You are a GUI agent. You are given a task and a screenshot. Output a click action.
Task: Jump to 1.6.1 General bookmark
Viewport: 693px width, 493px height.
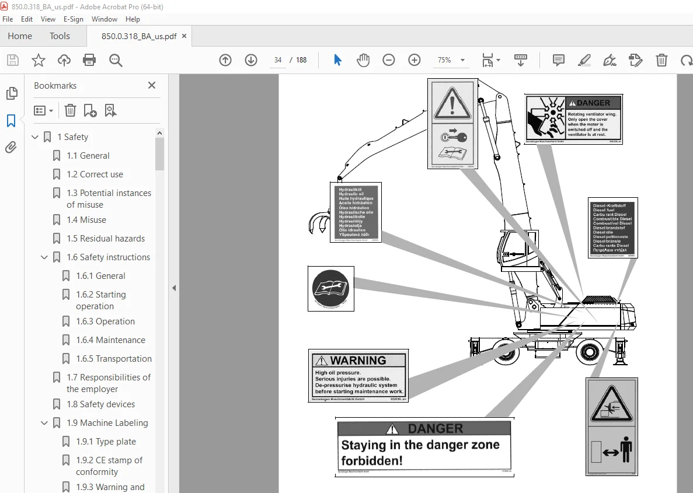100,276
